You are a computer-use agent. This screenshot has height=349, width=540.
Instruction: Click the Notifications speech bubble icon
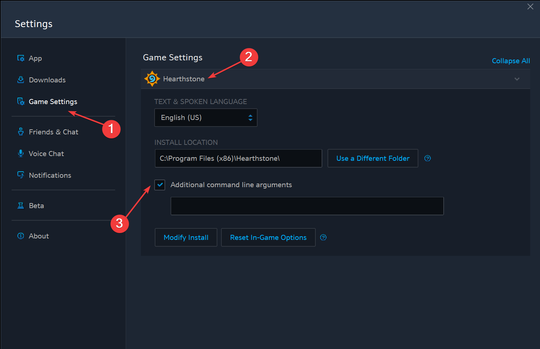pos(21,175)
